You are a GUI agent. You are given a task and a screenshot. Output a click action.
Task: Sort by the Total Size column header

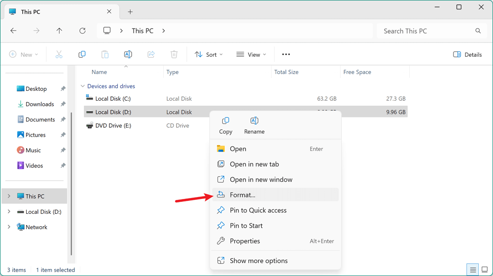286,72
